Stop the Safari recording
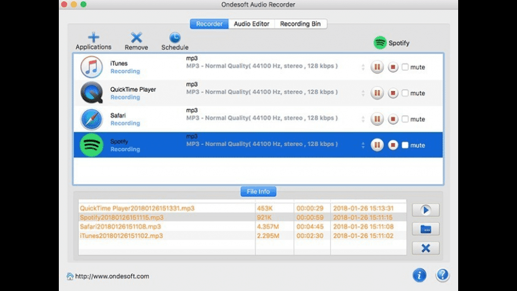This screenshot has width=517, height=291. [x=393, y=119]
